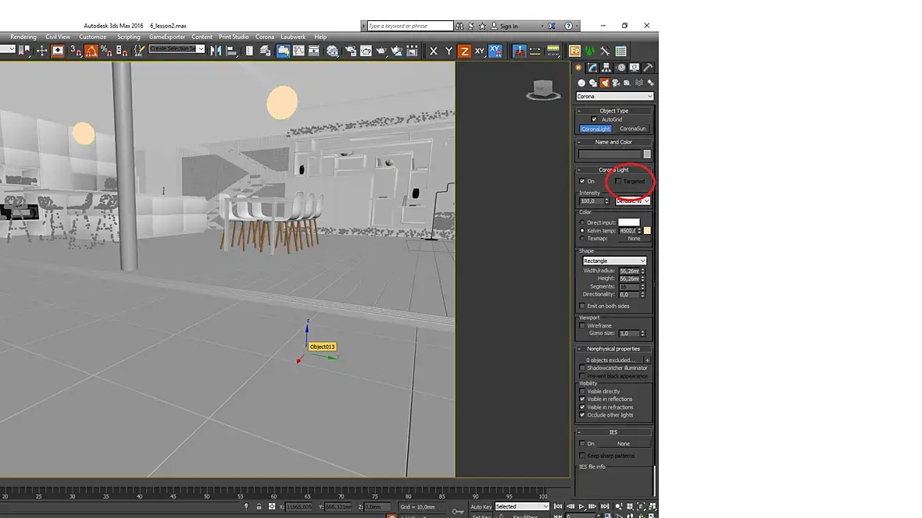Click the selection lock toggle icon
922x518 pixels.
click(259, 506)
